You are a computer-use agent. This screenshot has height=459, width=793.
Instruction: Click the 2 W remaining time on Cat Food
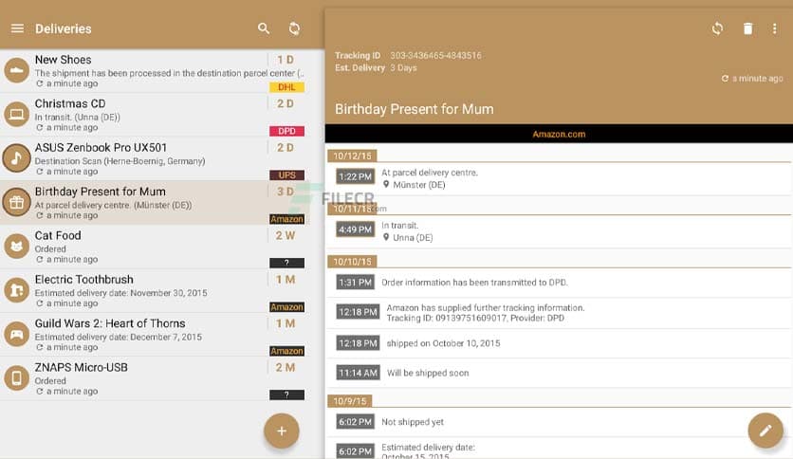coord(286,235)
